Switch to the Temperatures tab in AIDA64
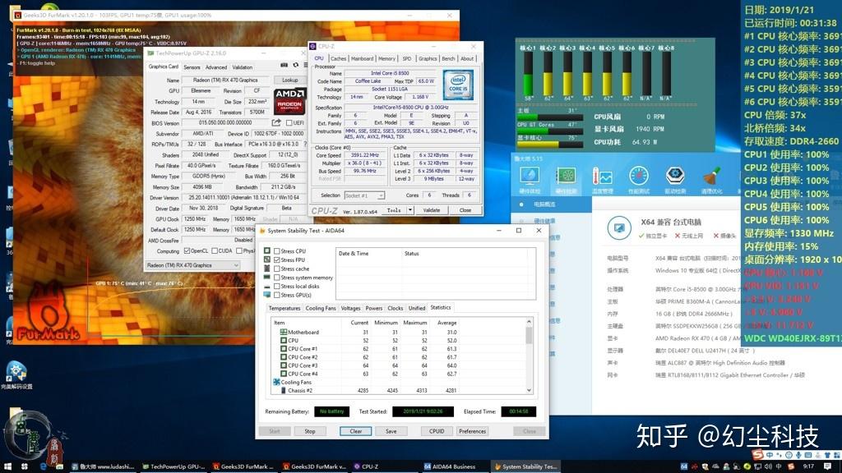The image size is (842, 473). [x=285, y=309]
